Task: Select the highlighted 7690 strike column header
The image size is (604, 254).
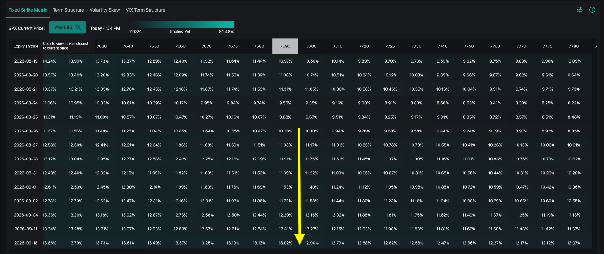Action: tap(285, 46)
